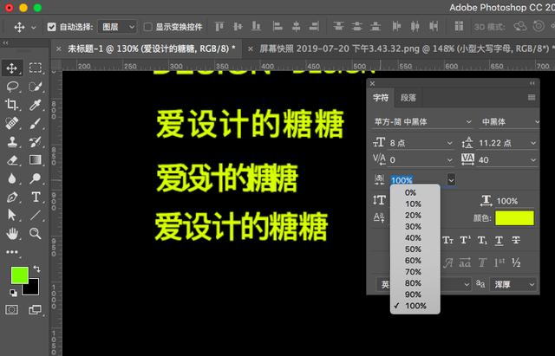The height and width of the screenshot is (356, 555).
Task: Reset default foreground and background colors
Action: click(x=13, y=293)
